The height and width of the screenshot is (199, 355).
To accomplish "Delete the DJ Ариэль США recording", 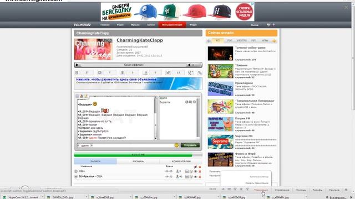I will [200, 177].
